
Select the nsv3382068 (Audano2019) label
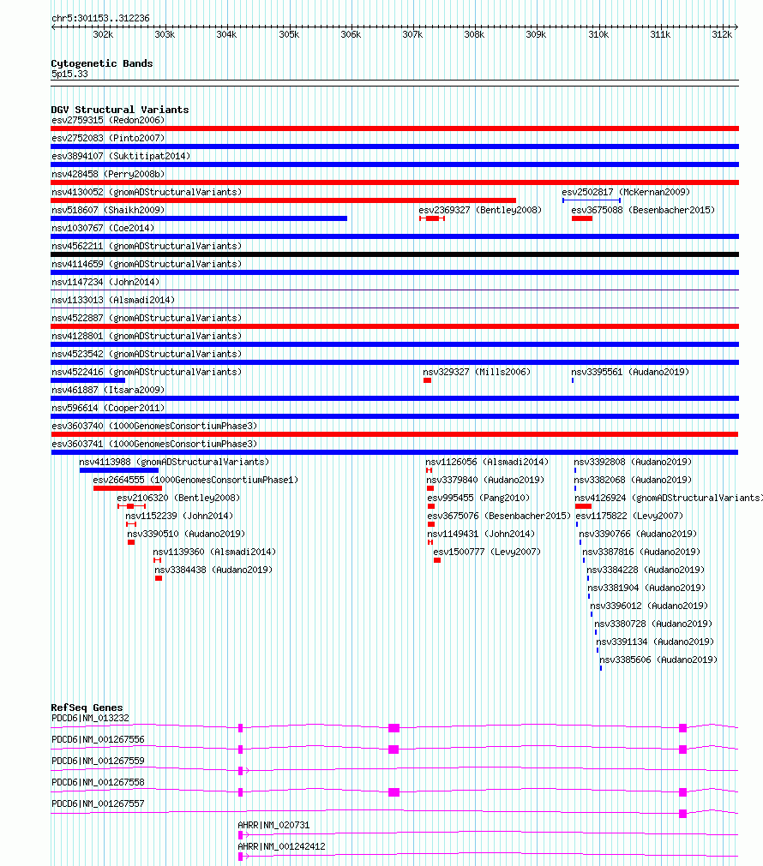633,480
